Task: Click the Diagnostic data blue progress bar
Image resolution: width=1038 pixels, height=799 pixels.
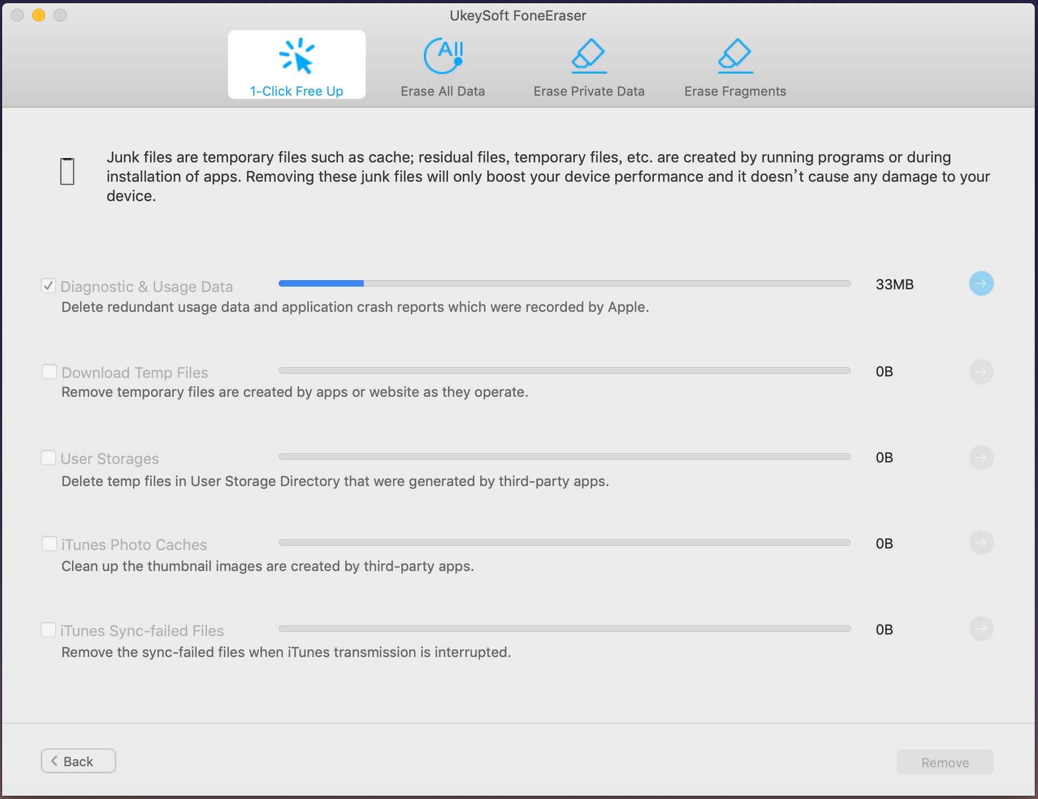Action: point(321,283)
